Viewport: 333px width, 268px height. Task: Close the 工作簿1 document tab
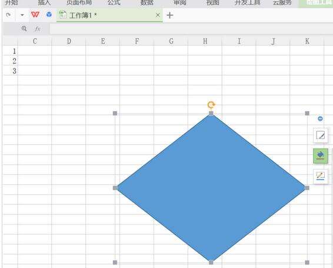coord(158,15)
